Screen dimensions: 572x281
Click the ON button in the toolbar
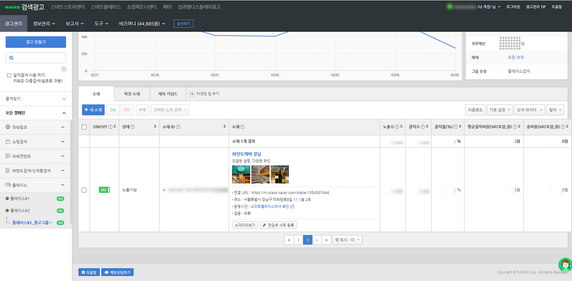tap(113, 110)
